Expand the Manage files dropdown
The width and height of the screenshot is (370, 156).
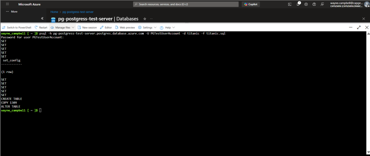pos(63,27)
